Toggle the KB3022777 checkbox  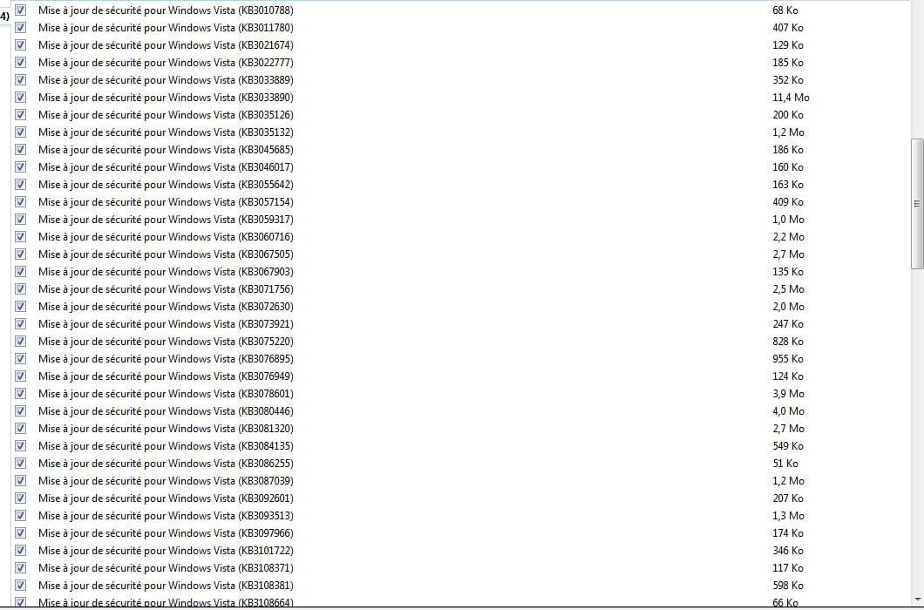tap(21, 63)
